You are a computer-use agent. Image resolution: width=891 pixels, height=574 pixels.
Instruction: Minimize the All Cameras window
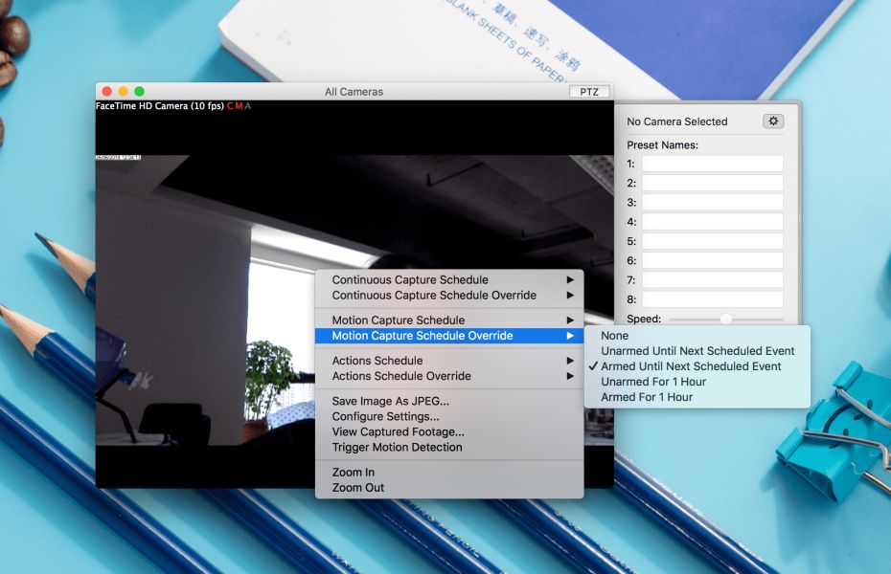click(x=123, y=91)
